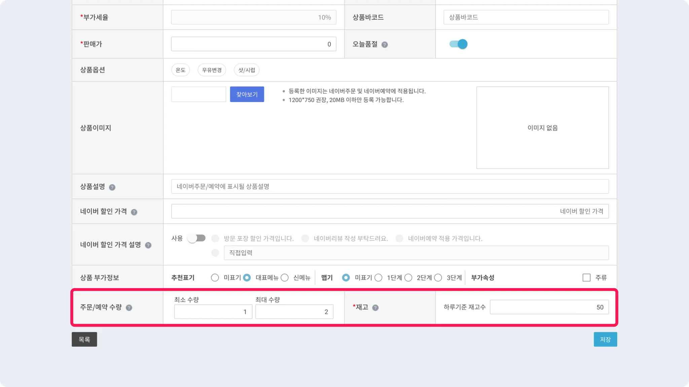Click help icon beside 상품설명 label
This screenshot has width=689, height=387.
(112, 187)
